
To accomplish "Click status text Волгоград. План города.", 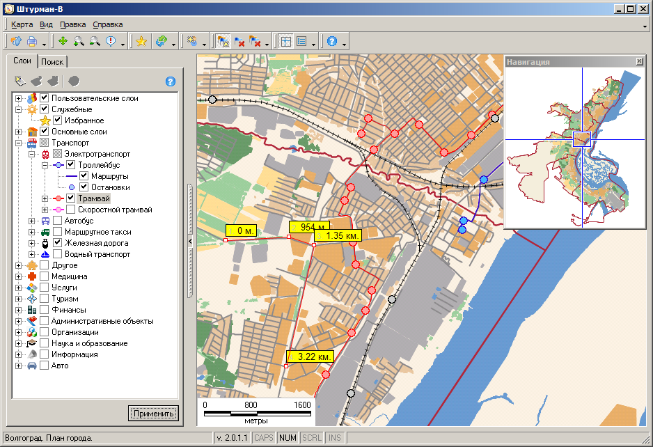I will click(49, 438).
